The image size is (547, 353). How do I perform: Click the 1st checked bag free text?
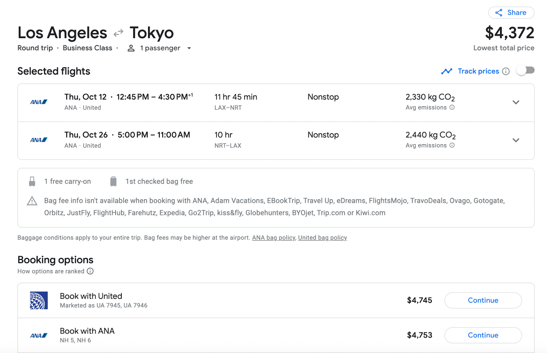[159, 181]
